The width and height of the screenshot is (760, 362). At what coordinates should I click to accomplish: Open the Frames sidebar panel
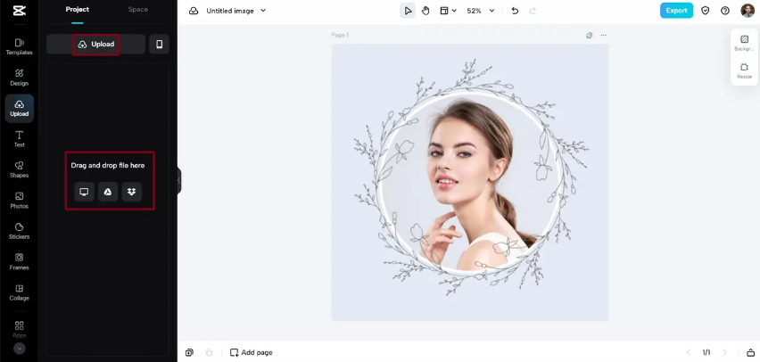tap(20, 261)
